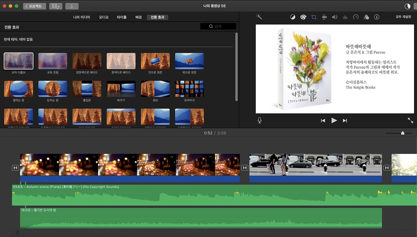Viewport: 417px width, 237px height.
Task: Select the cropping tool
Action: 314,17
